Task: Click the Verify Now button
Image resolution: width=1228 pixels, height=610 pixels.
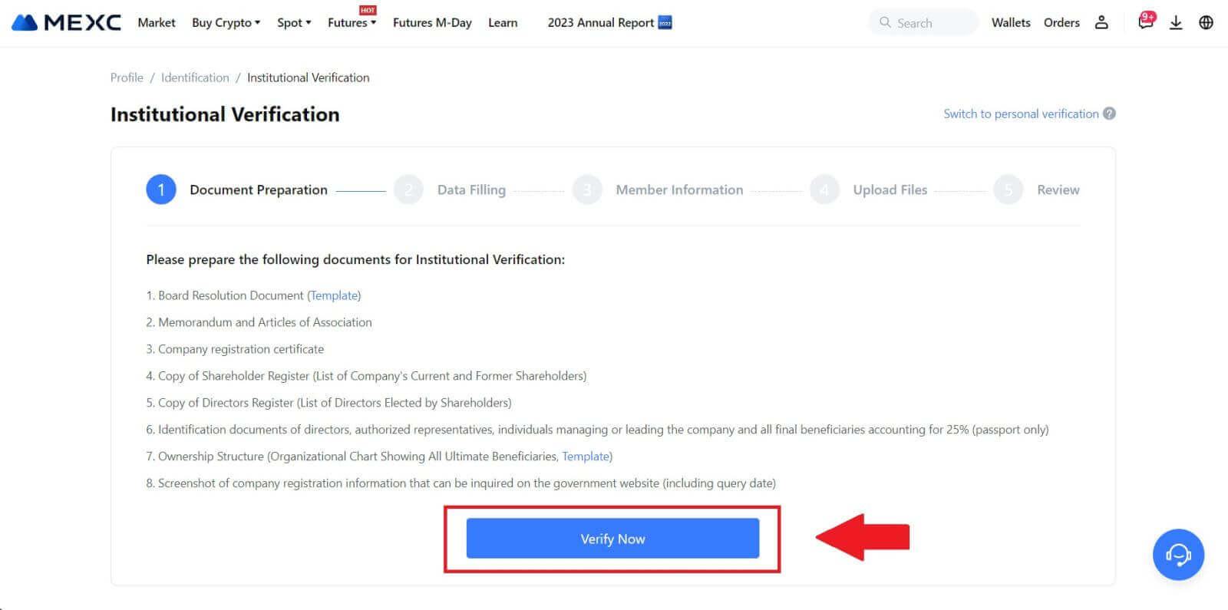Action: 612,538
